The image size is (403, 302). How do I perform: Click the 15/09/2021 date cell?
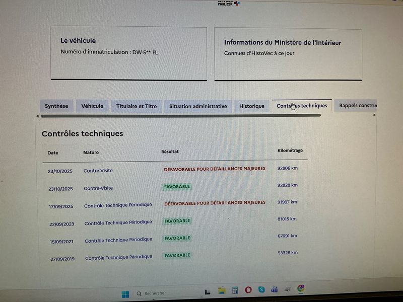tap(61, 242)
